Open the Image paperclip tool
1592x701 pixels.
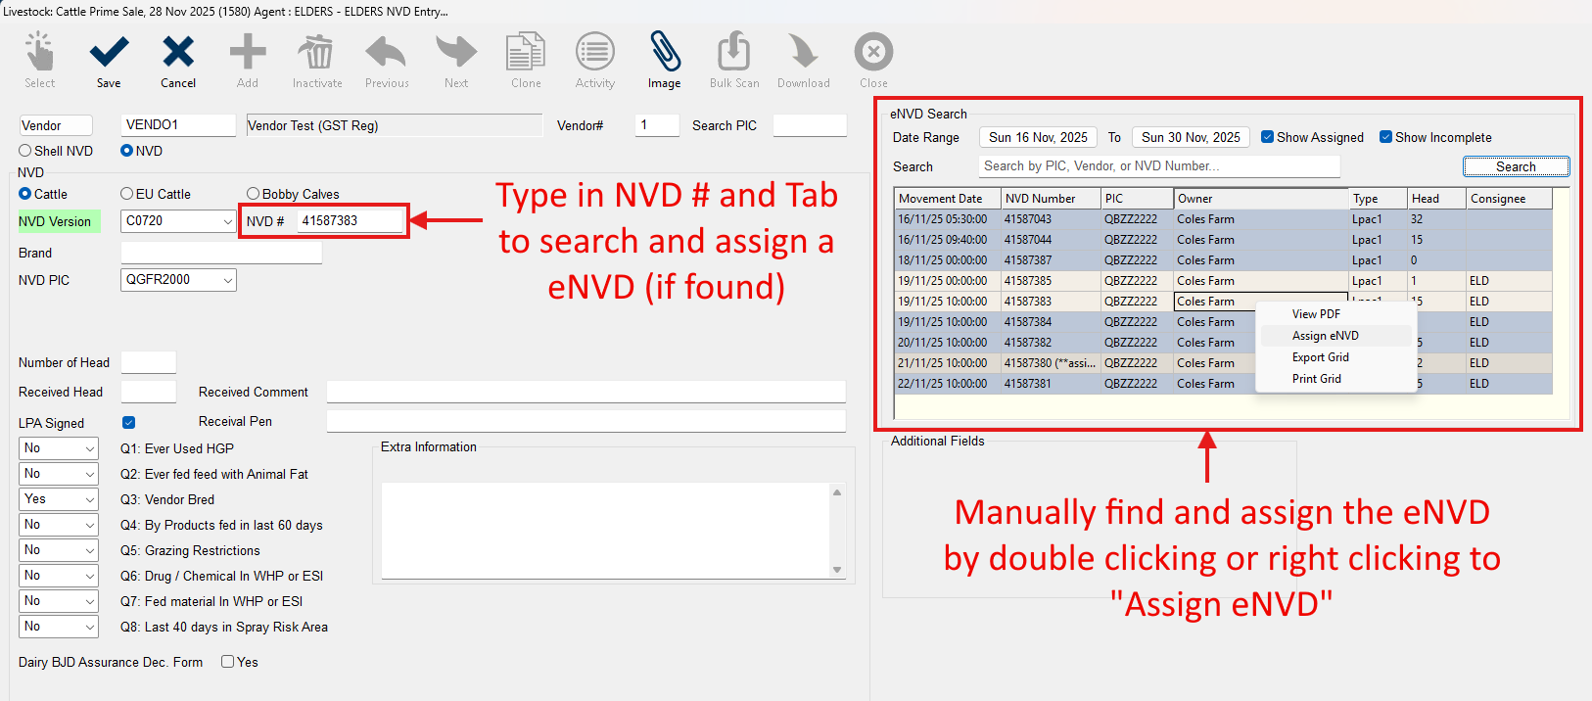coord(664,52)
